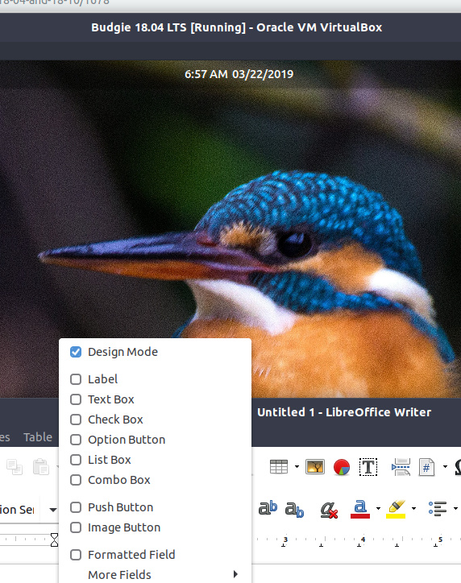This screenshot has width=461, height=583.
Task: Click the hourglass indent marker on ruler
Action: [54, 540]
